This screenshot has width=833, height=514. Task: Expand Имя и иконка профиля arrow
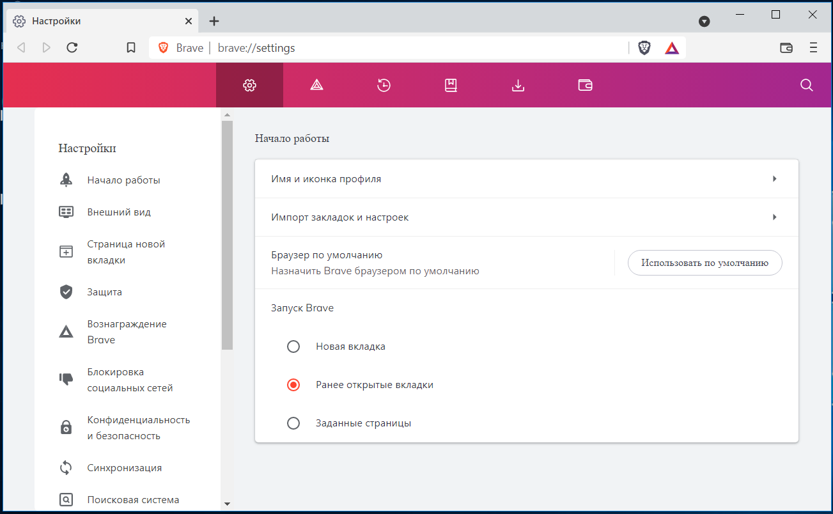point(774,179)
